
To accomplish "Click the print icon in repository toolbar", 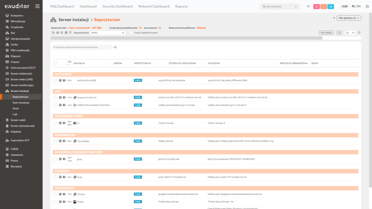I will (x=57, y=33).
